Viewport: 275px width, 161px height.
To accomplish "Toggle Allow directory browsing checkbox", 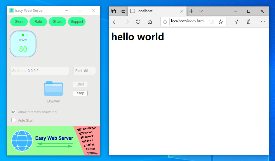I will pos(14,112).
